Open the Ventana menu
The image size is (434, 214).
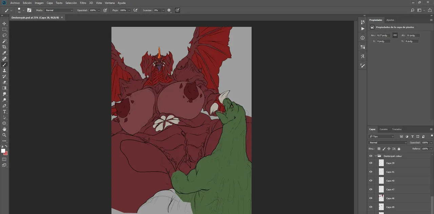[110, 3]
